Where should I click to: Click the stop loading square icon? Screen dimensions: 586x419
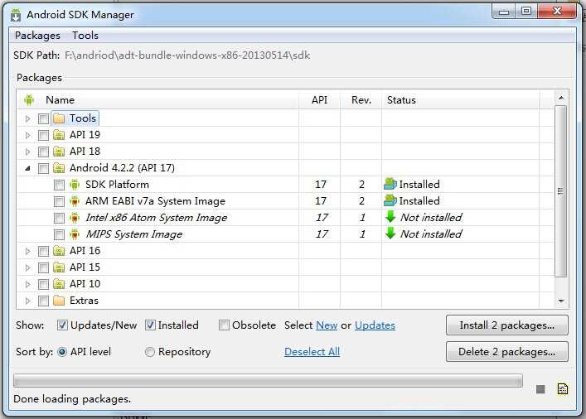(x=540, y=389)
